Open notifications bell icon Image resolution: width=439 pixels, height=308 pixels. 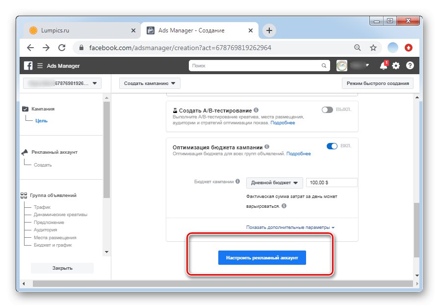tap(383, 65)
